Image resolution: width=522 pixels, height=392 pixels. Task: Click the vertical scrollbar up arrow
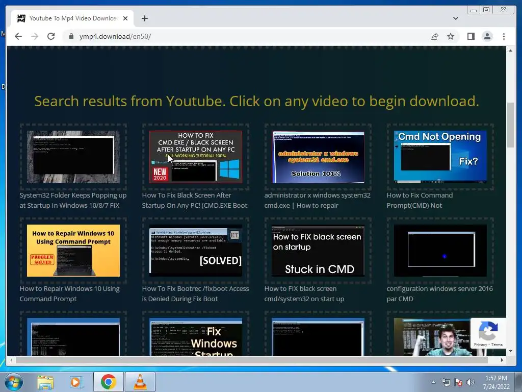click(x=510, y=51)
